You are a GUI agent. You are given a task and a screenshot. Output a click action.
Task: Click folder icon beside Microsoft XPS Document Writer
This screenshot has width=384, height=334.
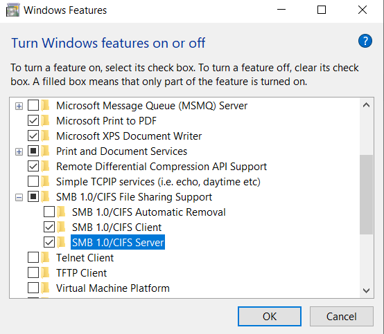[x=46, y=136]
